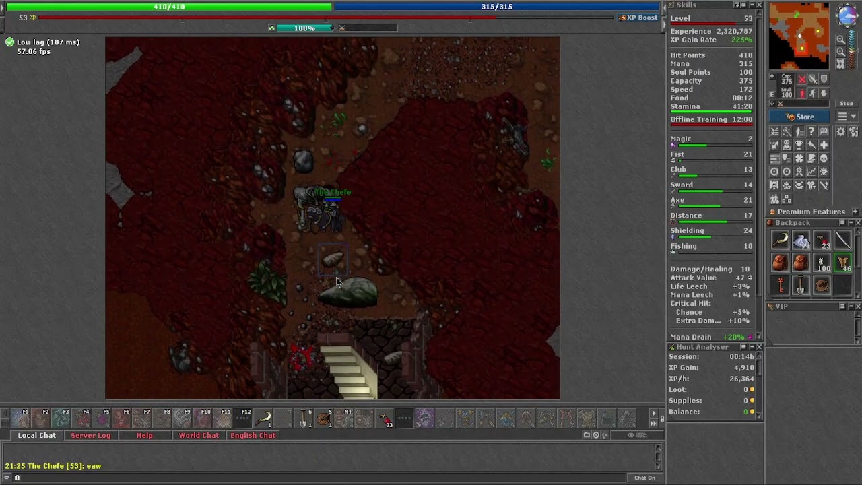Select the rope in the Backpack
The image size is (862, 485).
point(822,285)
